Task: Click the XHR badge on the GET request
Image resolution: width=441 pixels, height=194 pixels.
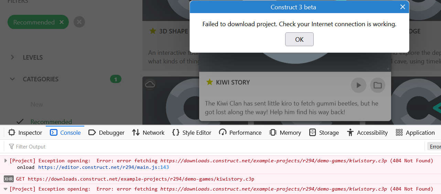Action: pos(9,179)
